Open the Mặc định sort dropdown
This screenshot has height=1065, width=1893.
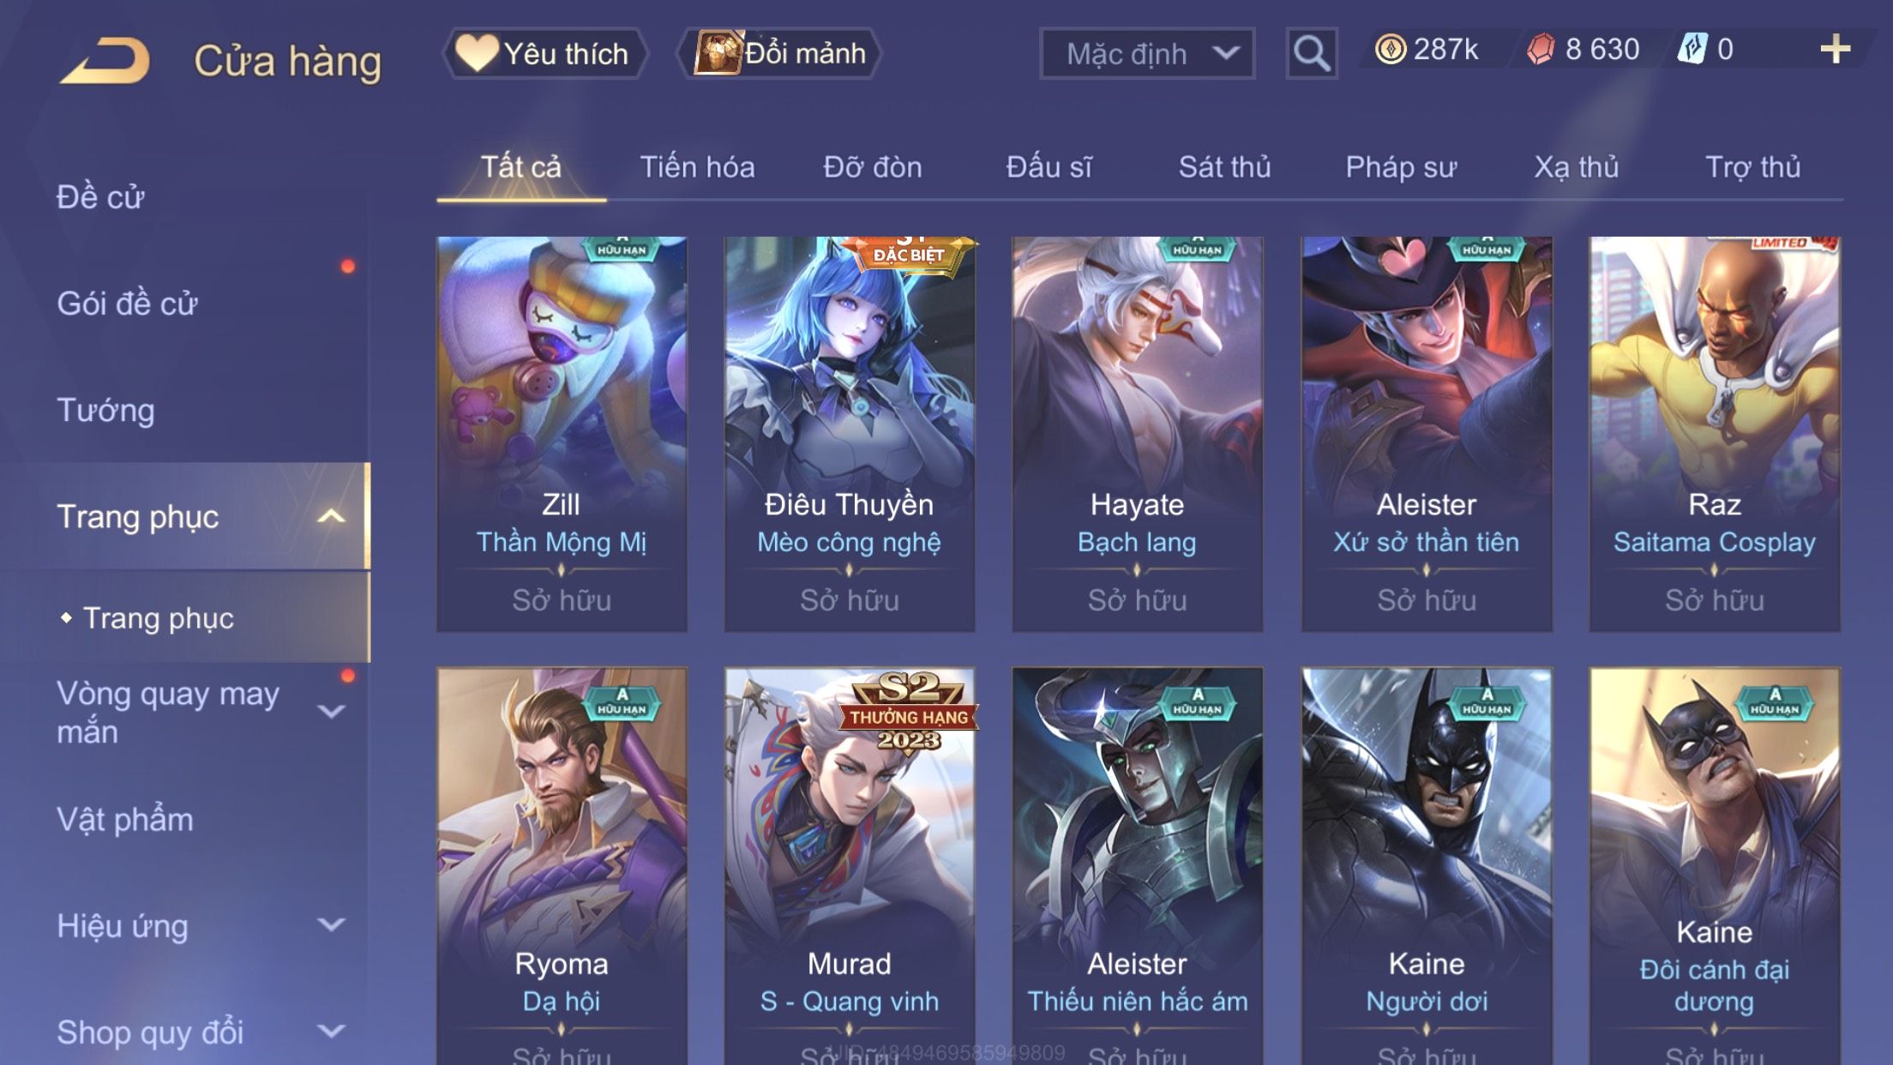coord(1147,53)
